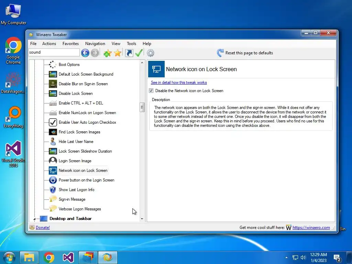The width and height of the screenshot is (352, 264).
Task: Open File Explorer from the taskbar
Action: pyautogui.click(x=29, y=257)
